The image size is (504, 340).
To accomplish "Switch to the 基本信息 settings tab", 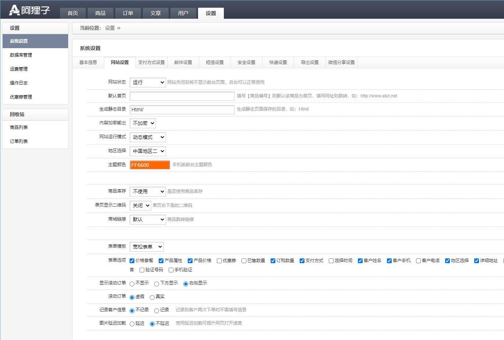I will pyautogui.click(x=88, y=62).
